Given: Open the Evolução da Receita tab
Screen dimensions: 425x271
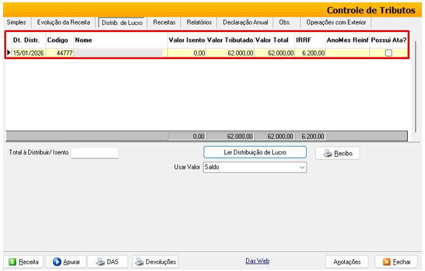Looking at the screenshot, I should click(64, 22).
